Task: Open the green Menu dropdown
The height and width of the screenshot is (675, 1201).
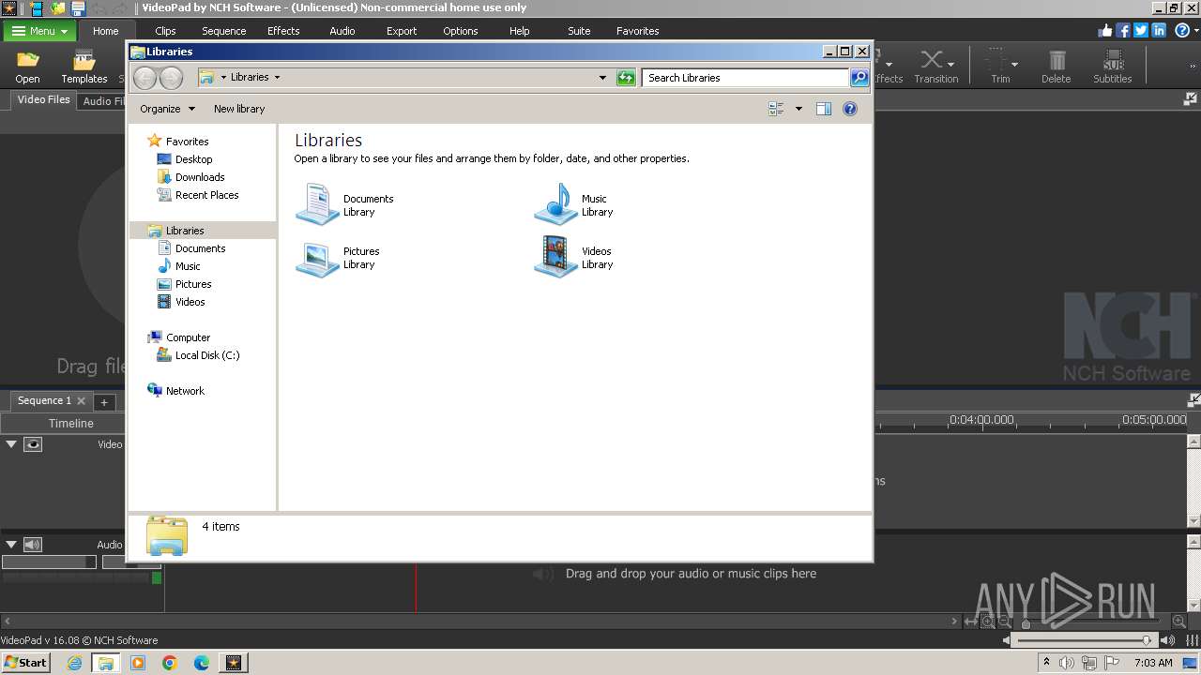Action: tap(39, 31)
